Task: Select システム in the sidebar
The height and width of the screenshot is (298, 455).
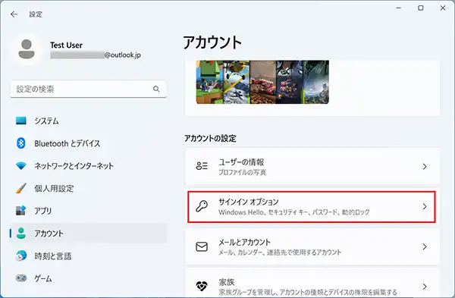Action: point(89,121)
